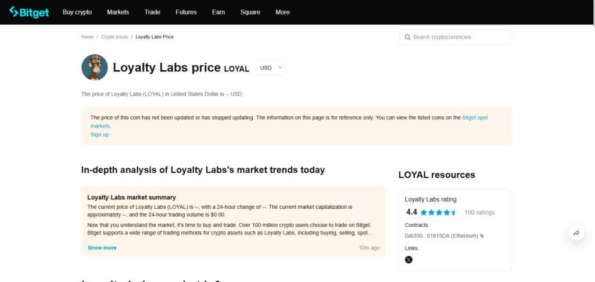
Task: Open the USD currency dropdown
Action: click(271, 67)
